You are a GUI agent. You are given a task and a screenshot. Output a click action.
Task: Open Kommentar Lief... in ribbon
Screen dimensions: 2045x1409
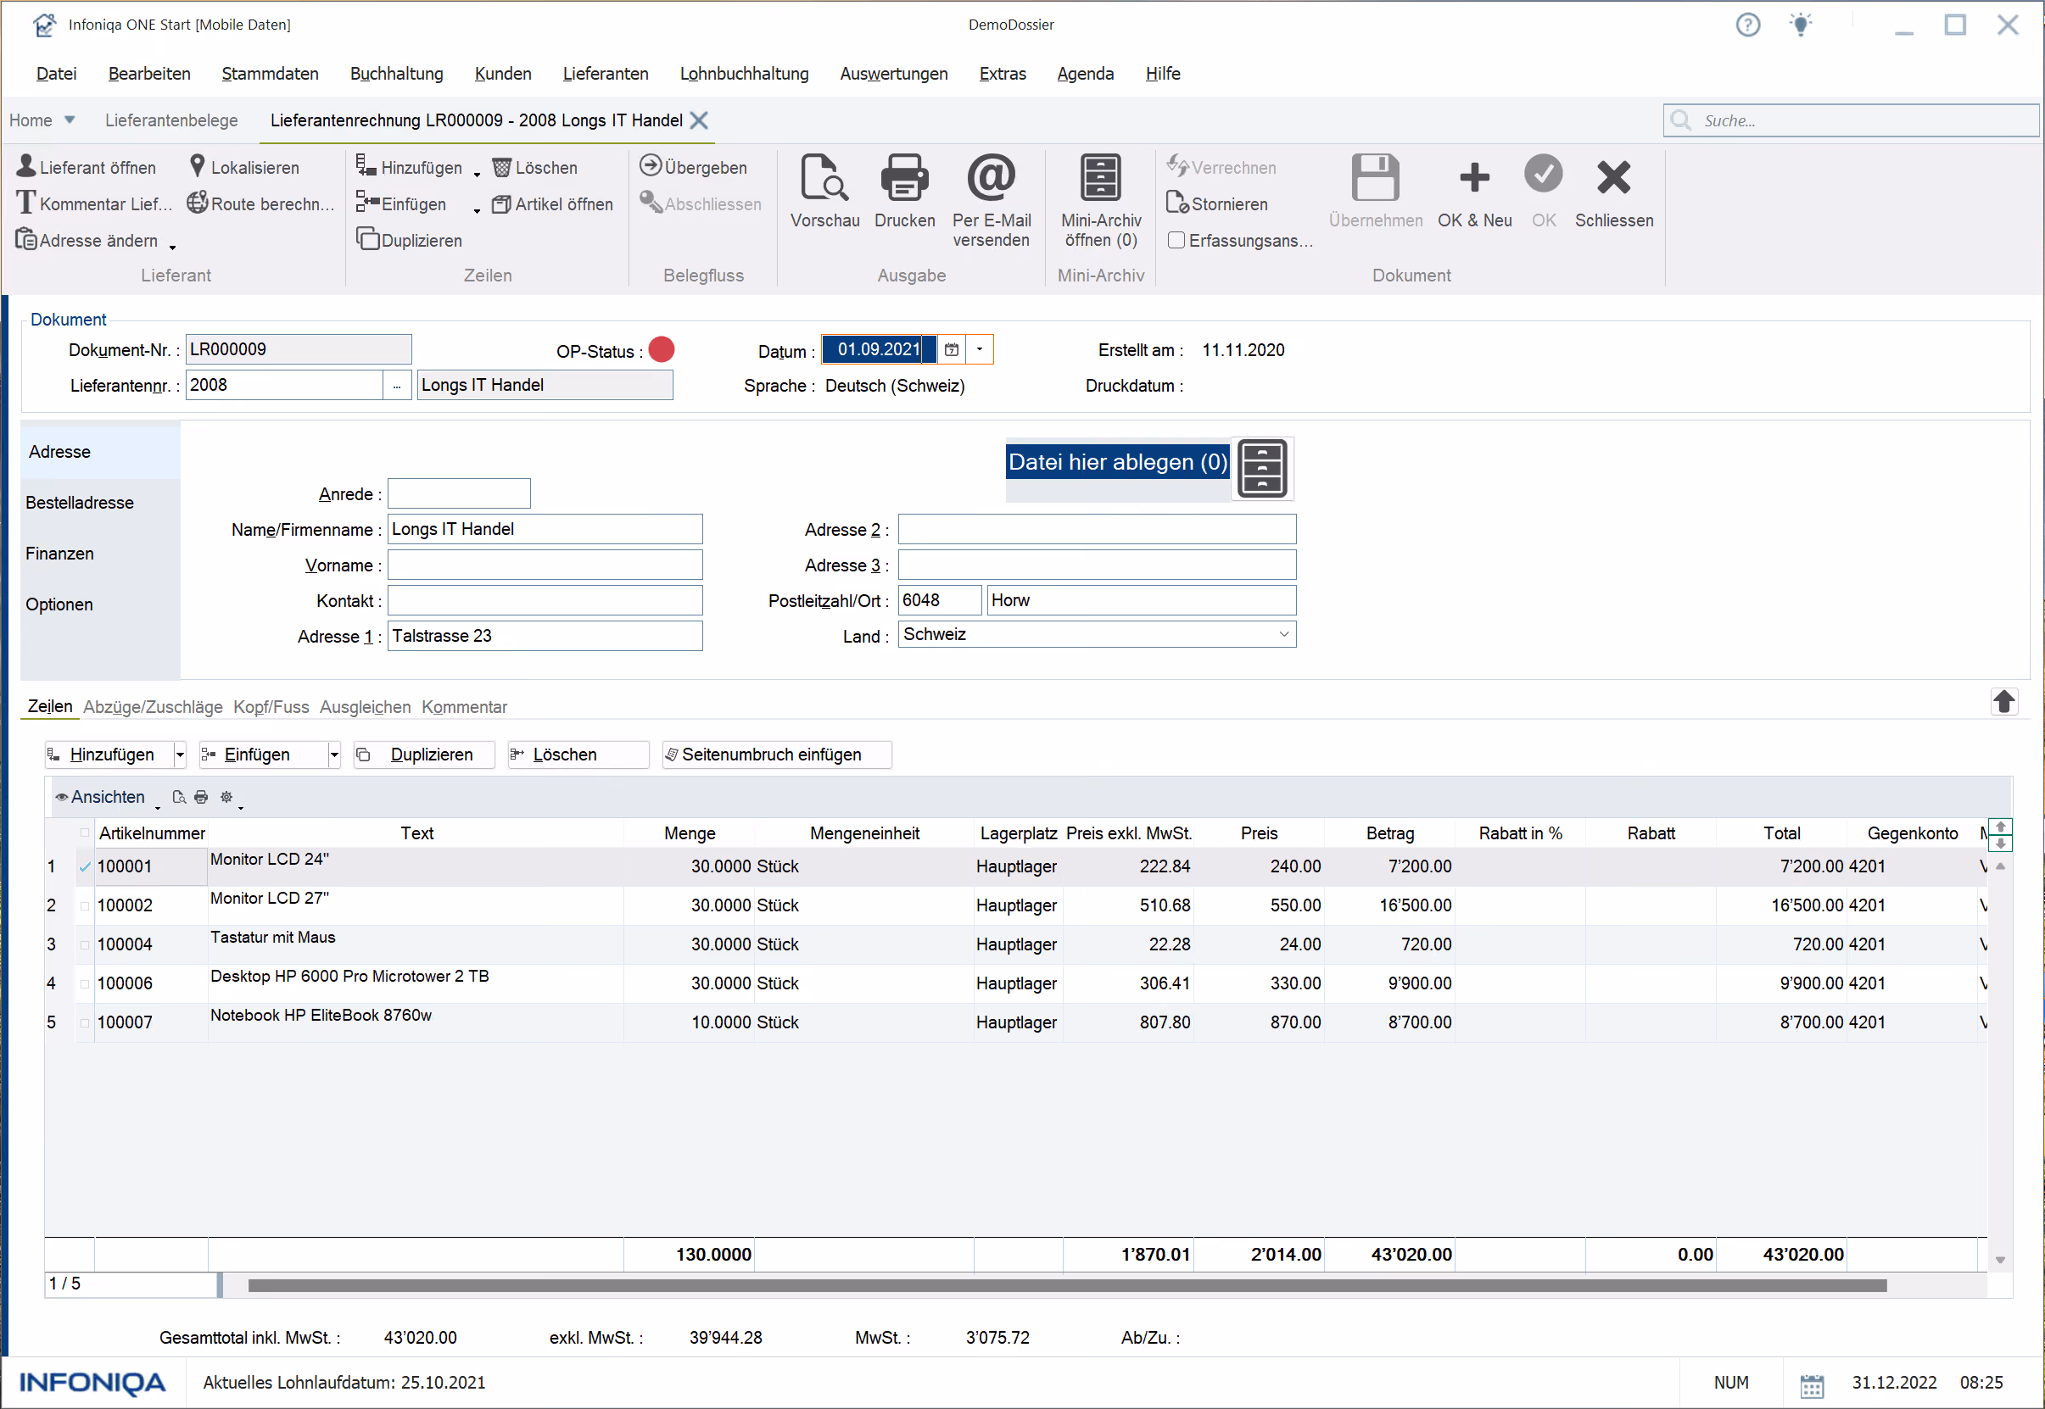(x=93, y=204)
